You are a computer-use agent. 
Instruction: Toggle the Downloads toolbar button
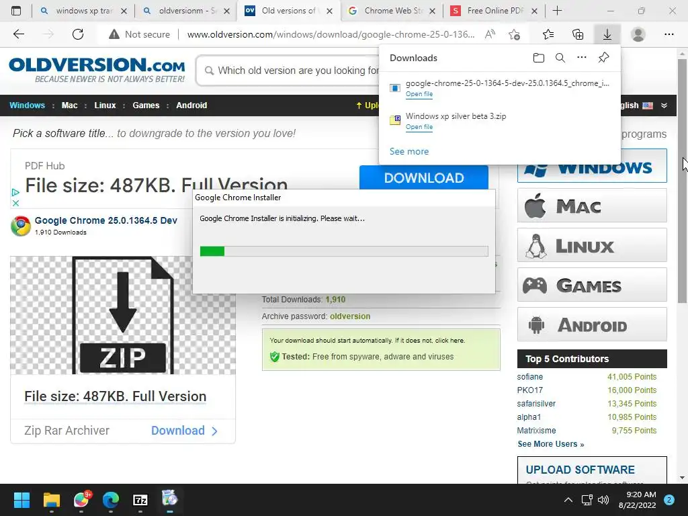tap(607, 34)
